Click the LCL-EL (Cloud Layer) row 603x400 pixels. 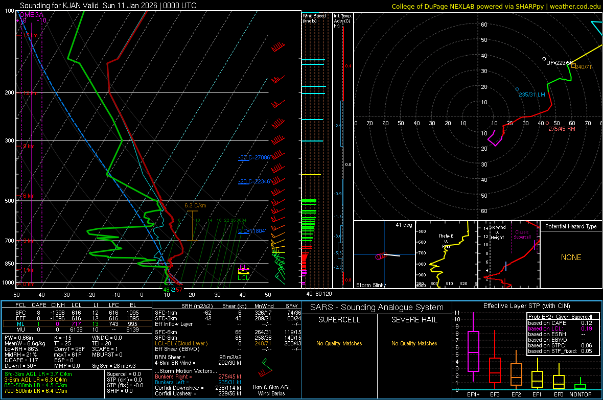[x=228, y=343]
